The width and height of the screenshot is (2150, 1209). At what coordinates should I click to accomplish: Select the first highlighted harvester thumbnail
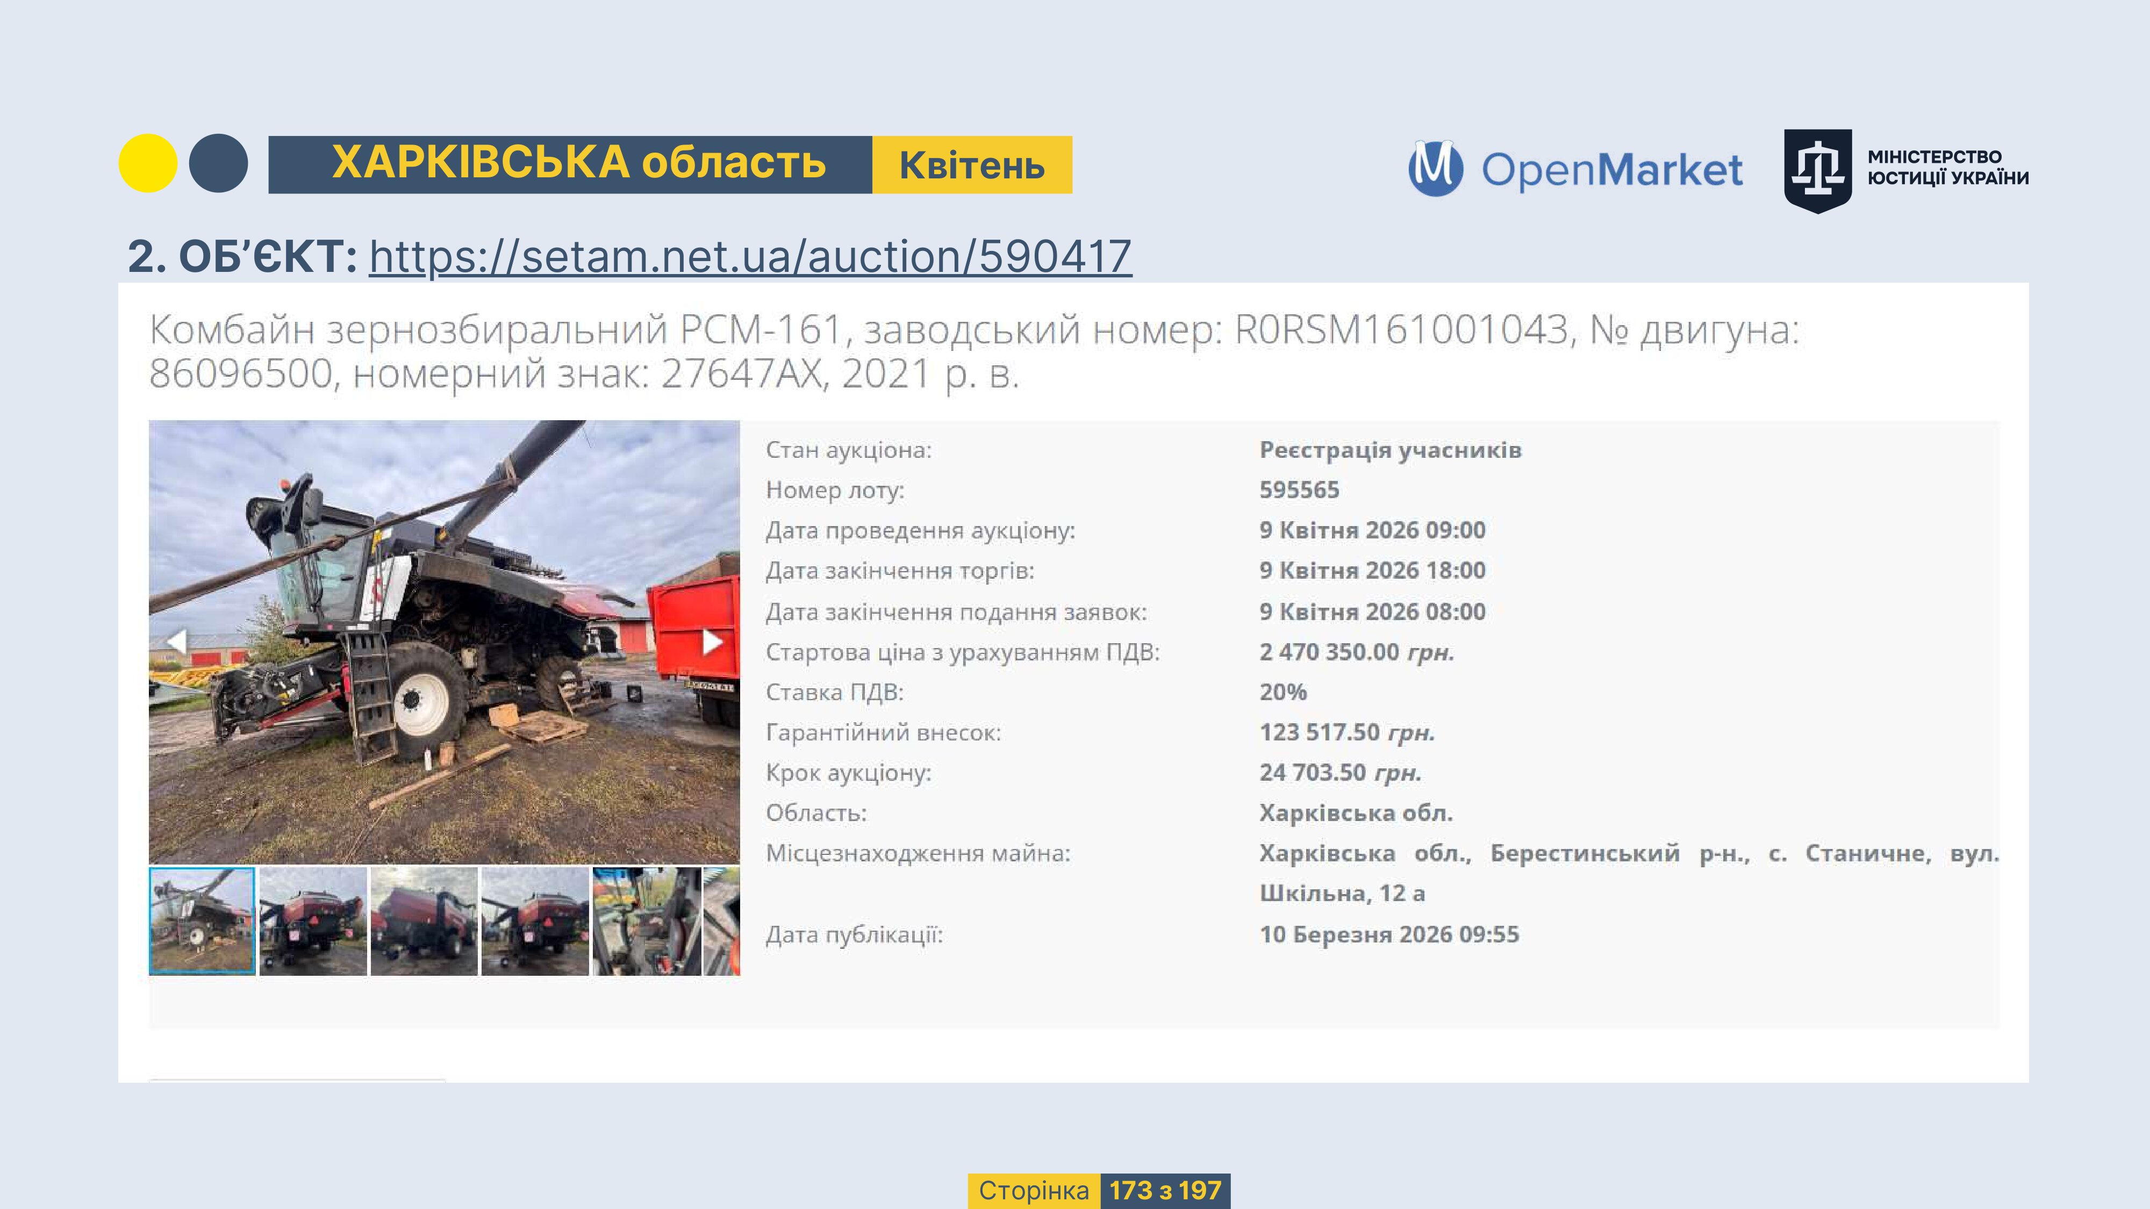click(x=202, y=920)
